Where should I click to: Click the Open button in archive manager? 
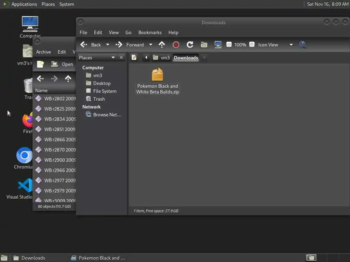point(62,64)
